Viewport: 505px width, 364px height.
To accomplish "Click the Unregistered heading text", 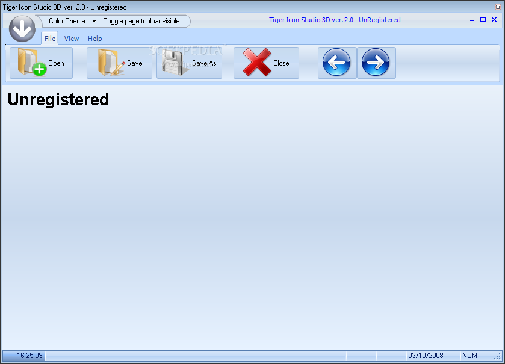I will (58, 99).
